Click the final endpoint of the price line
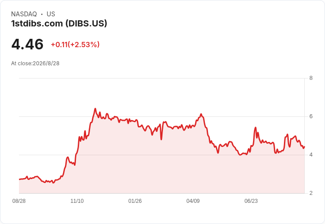Image resolution: width=325 pixels, height=224 pixels. coord(304,146)
